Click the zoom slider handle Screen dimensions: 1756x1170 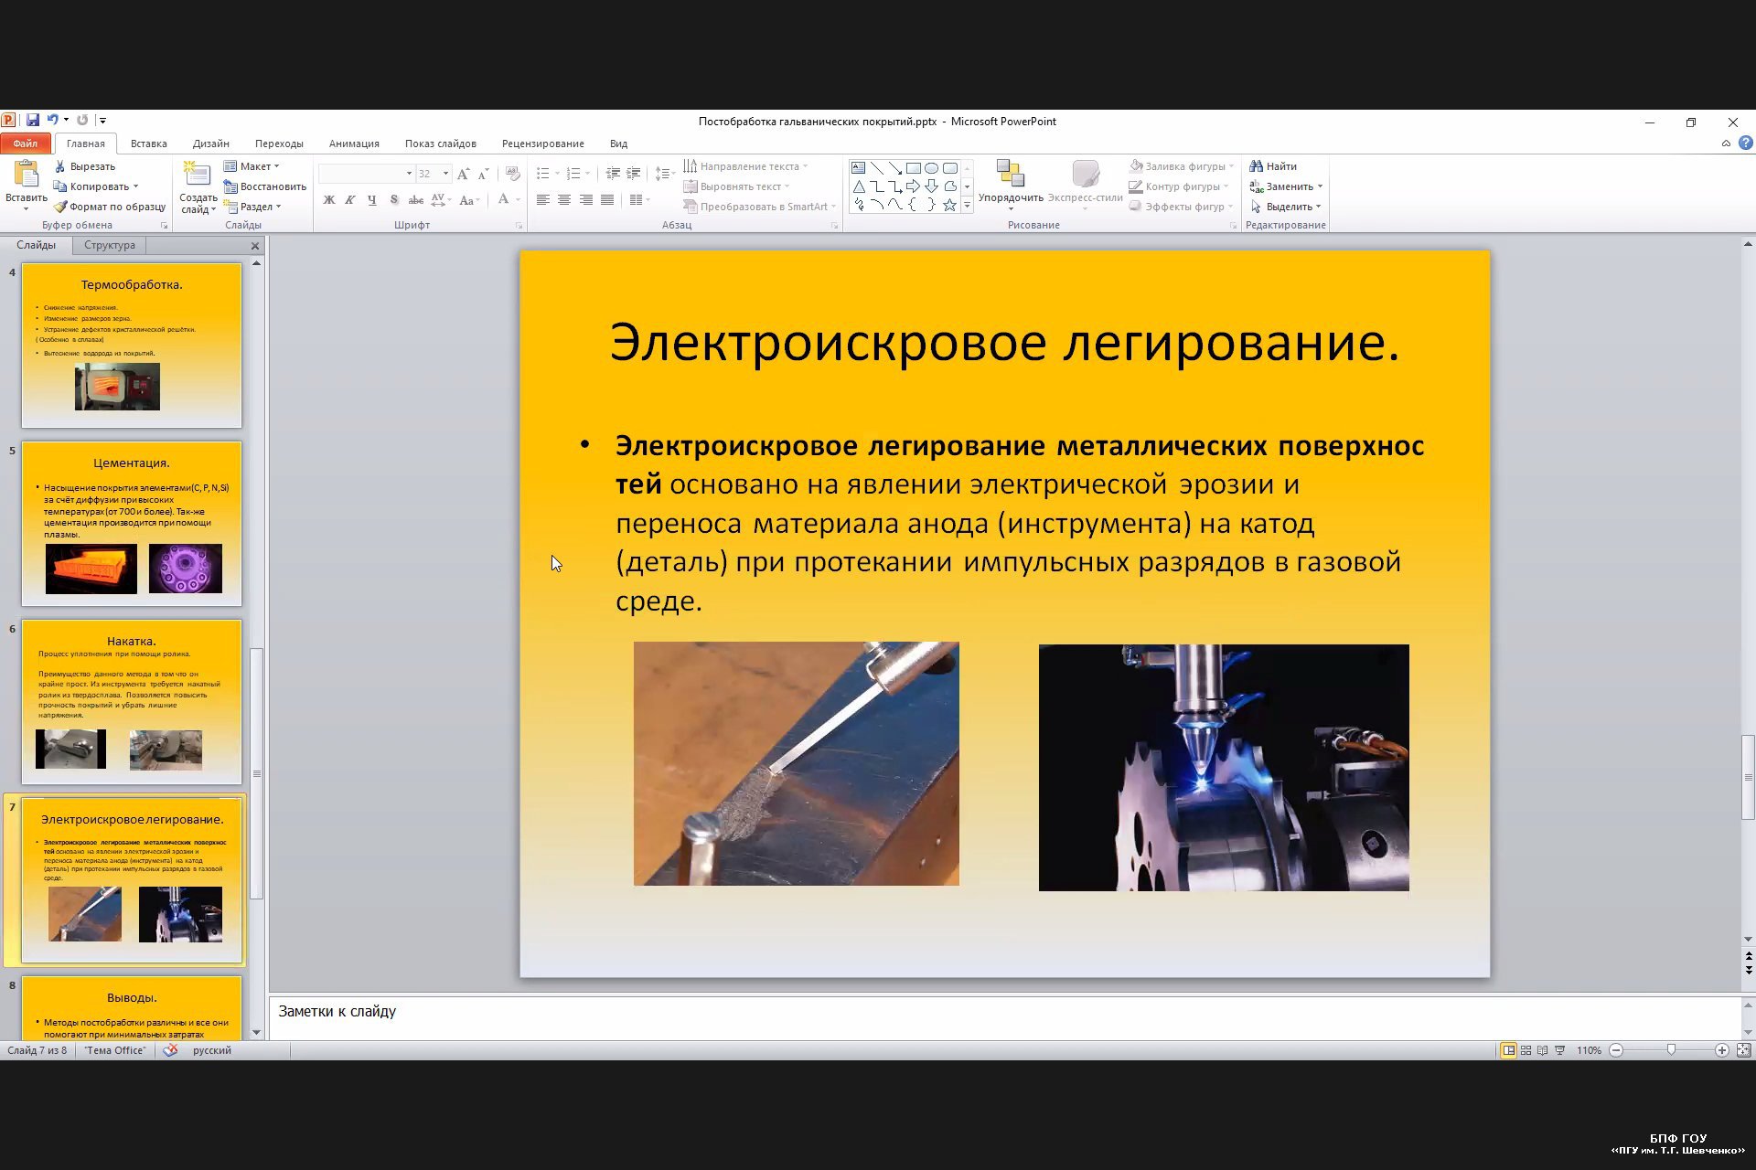click(x=1671, y=1050)
